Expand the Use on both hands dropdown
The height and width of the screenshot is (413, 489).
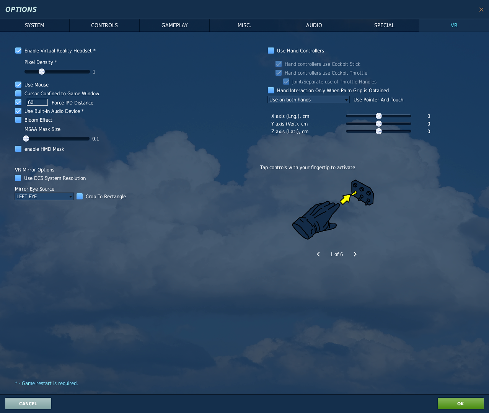click(x=308, y=100)
